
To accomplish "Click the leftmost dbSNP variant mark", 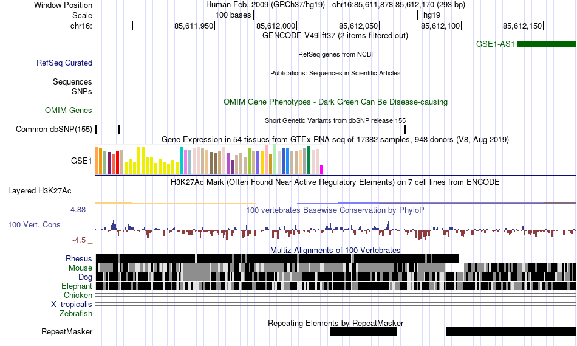I will (x=96, y=130).
